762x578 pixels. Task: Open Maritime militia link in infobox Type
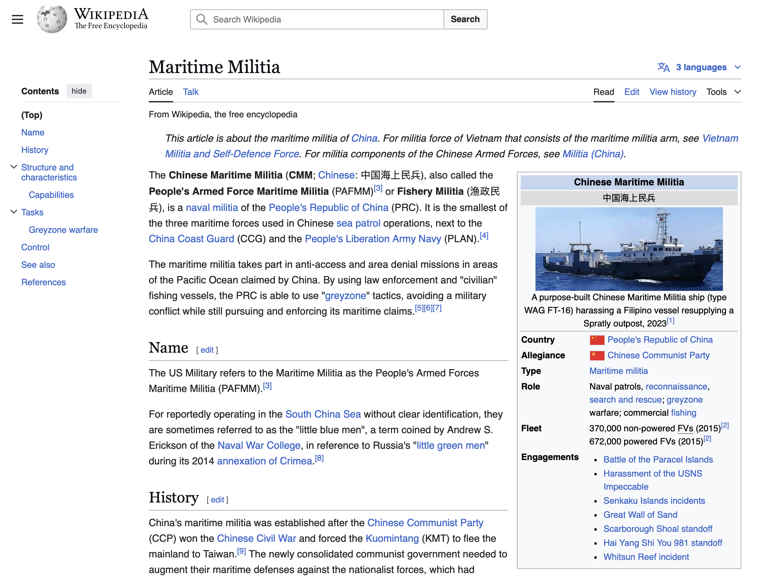618,371
